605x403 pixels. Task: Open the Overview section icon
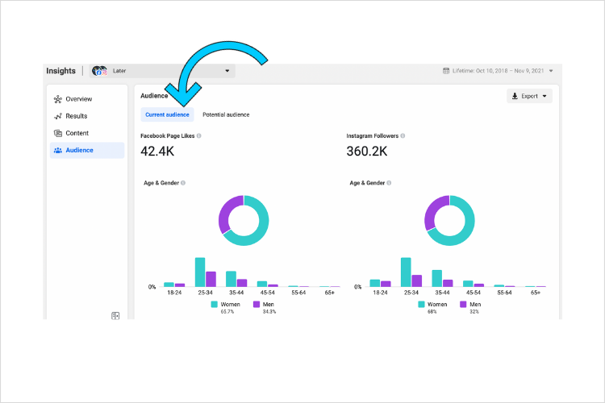[58, 99]
